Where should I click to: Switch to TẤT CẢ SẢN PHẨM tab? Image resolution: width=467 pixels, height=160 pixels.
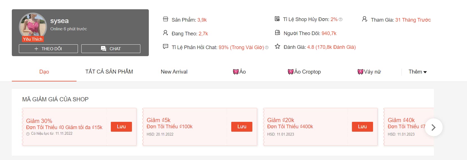(109, 72)
